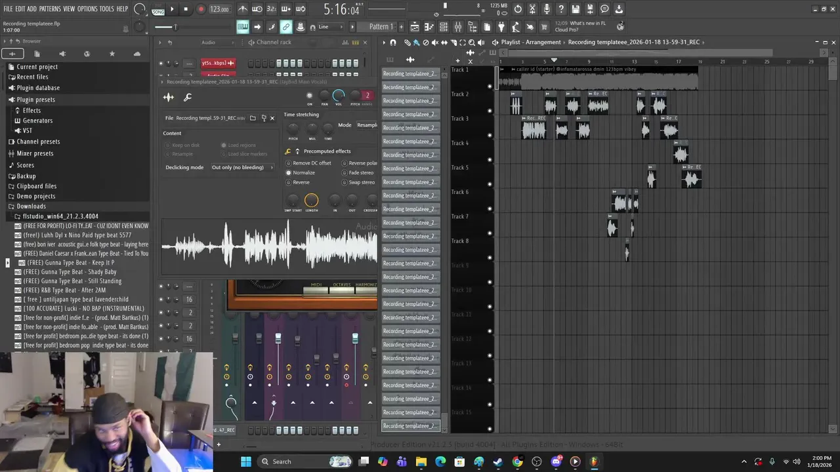
Task: Select '(FREE) Gunna Type Beat - Shady Baby' file
Action: 70,271
